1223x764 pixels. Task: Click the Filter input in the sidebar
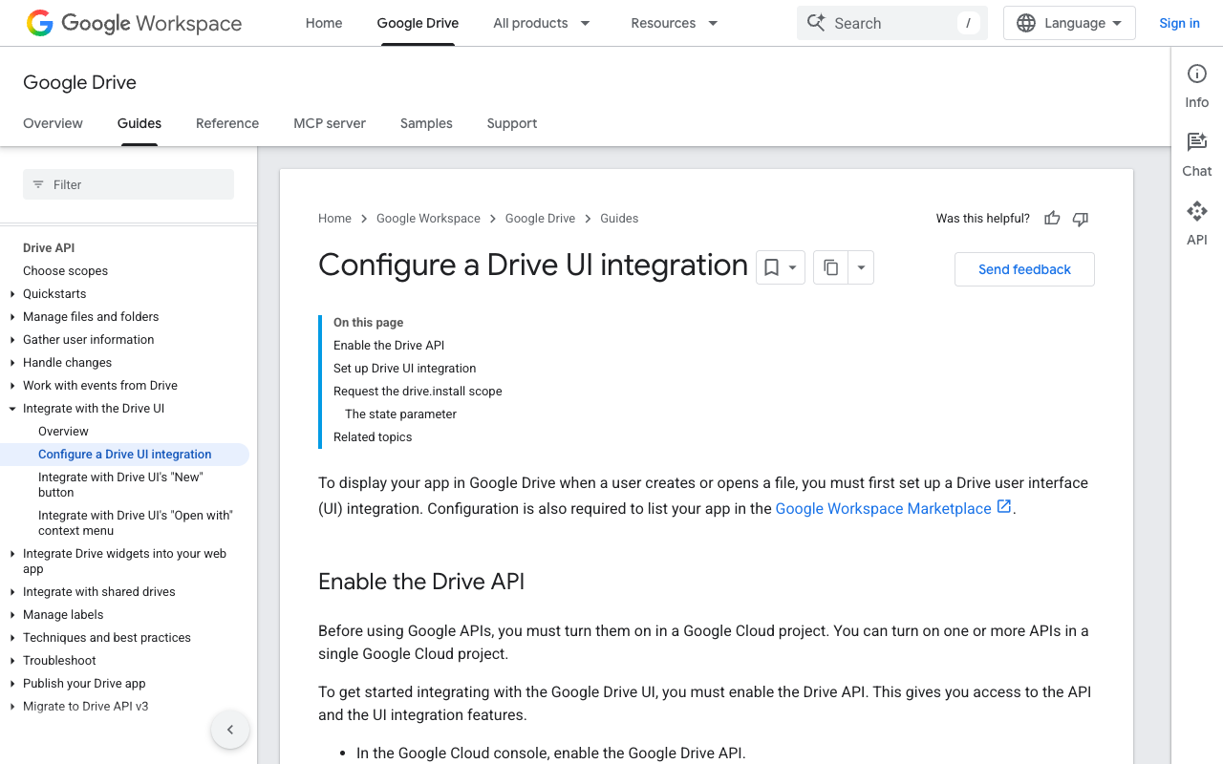(x=128, y=184)
